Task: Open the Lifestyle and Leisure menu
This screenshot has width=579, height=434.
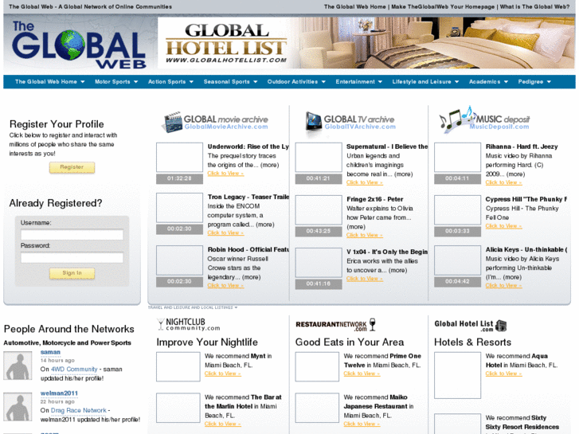Action: (421, 82)
